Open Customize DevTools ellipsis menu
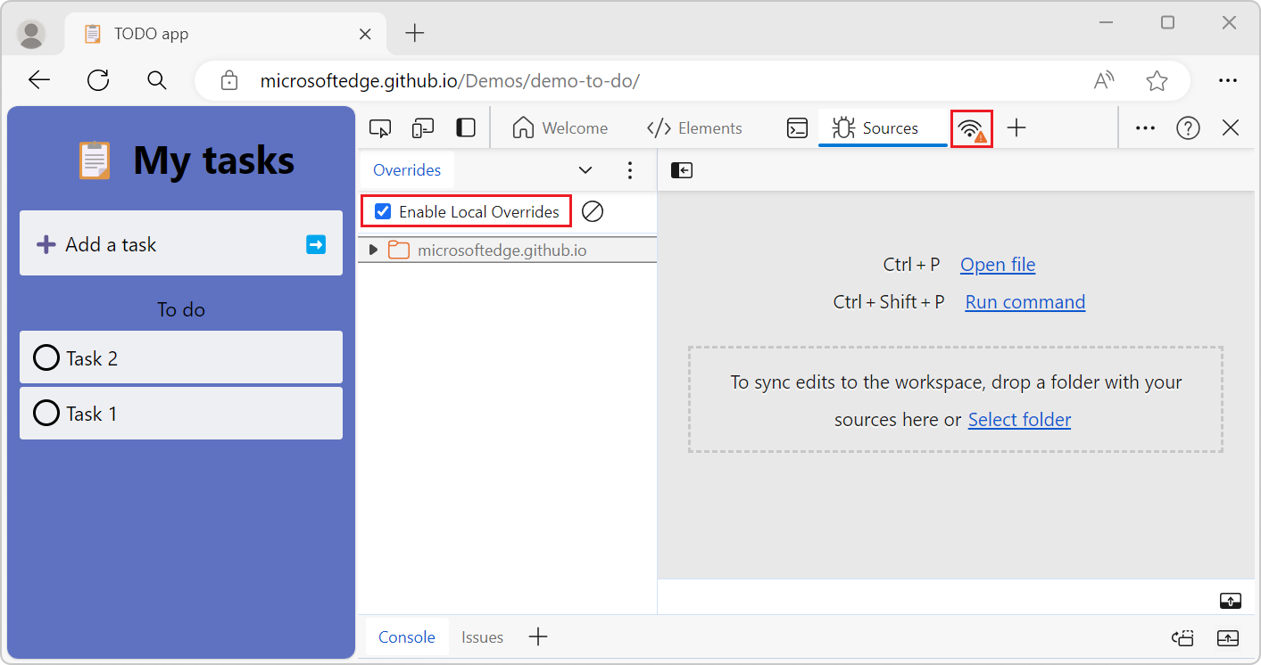Viewport: 1261px width, 665px height. (1145, 128)
